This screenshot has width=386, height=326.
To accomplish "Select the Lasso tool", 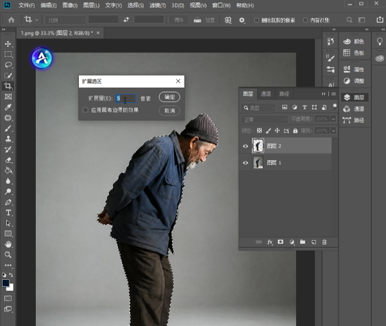I will [8, 65].
